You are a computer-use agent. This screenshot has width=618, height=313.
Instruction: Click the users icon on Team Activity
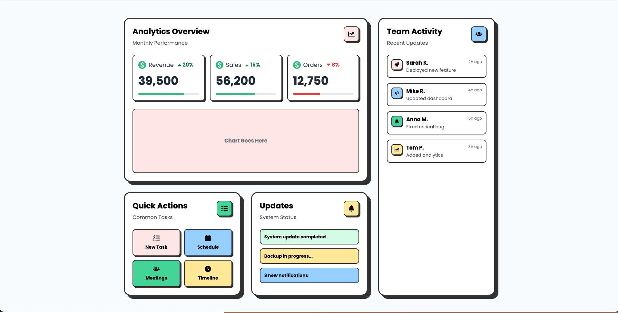pos(479,34)
